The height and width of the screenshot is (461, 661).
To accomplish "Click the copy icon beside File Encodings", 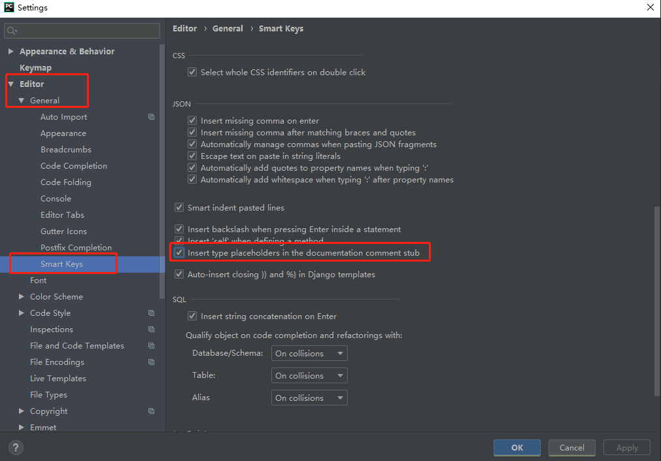I will pos(151,362).
